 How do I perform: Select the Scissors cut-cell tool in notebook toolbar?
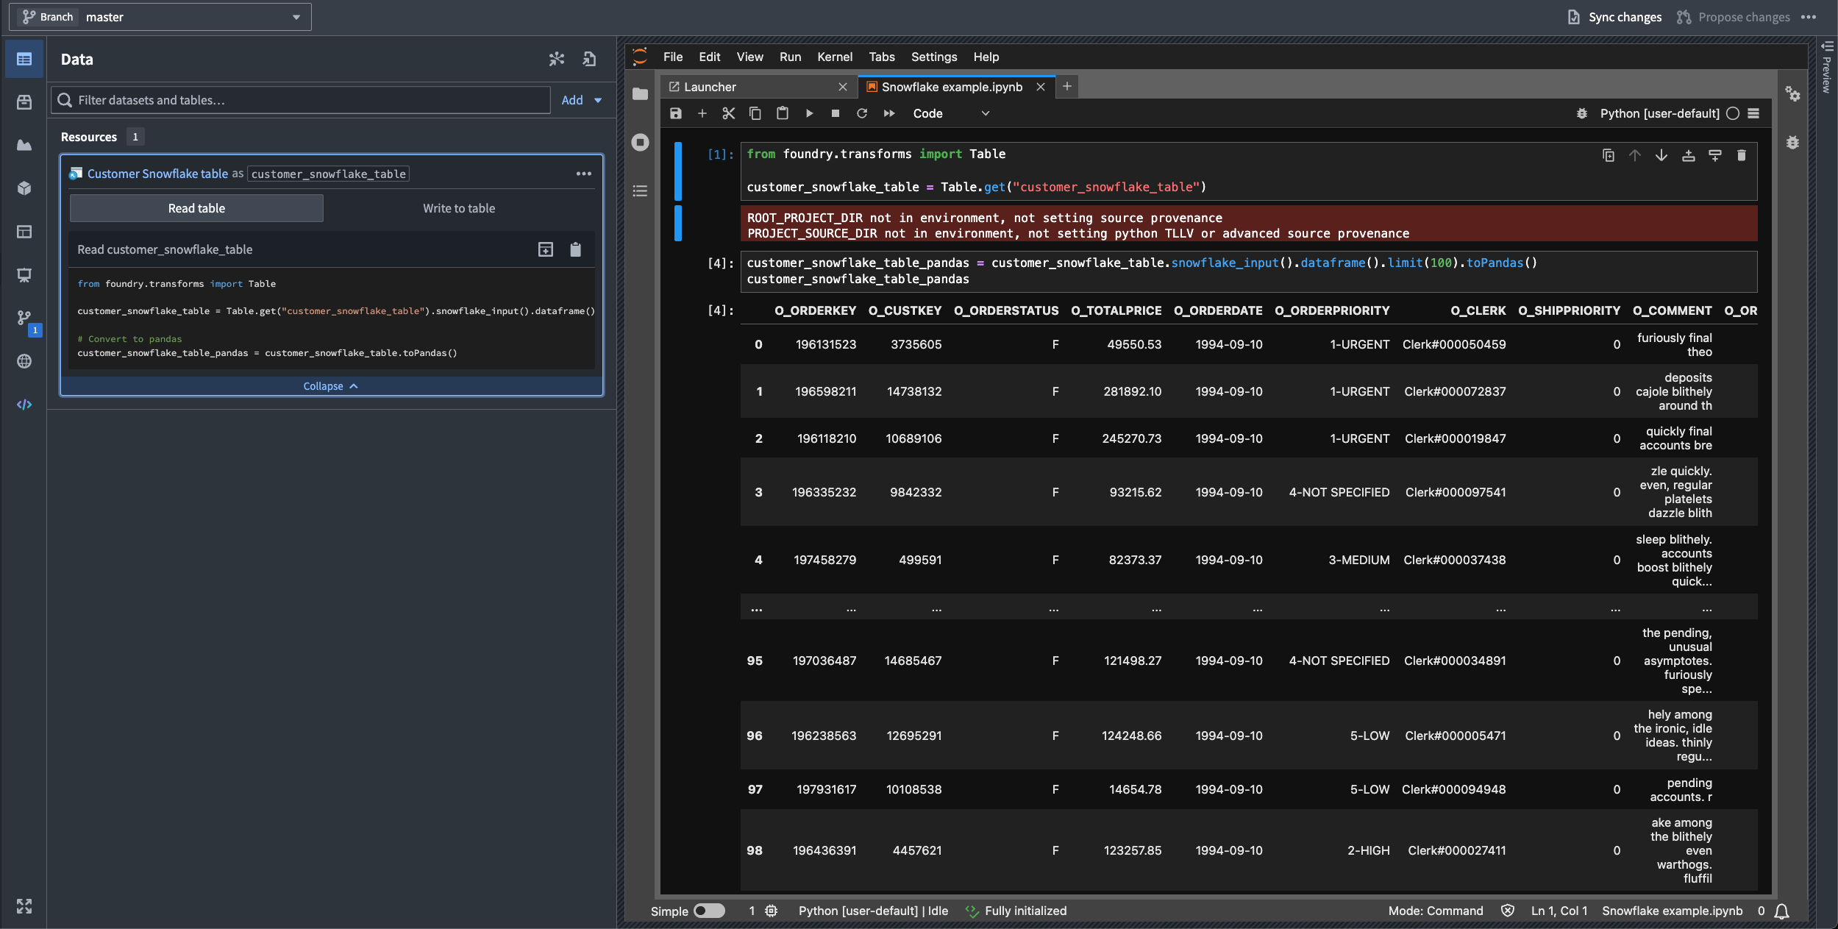pos(728,113)
